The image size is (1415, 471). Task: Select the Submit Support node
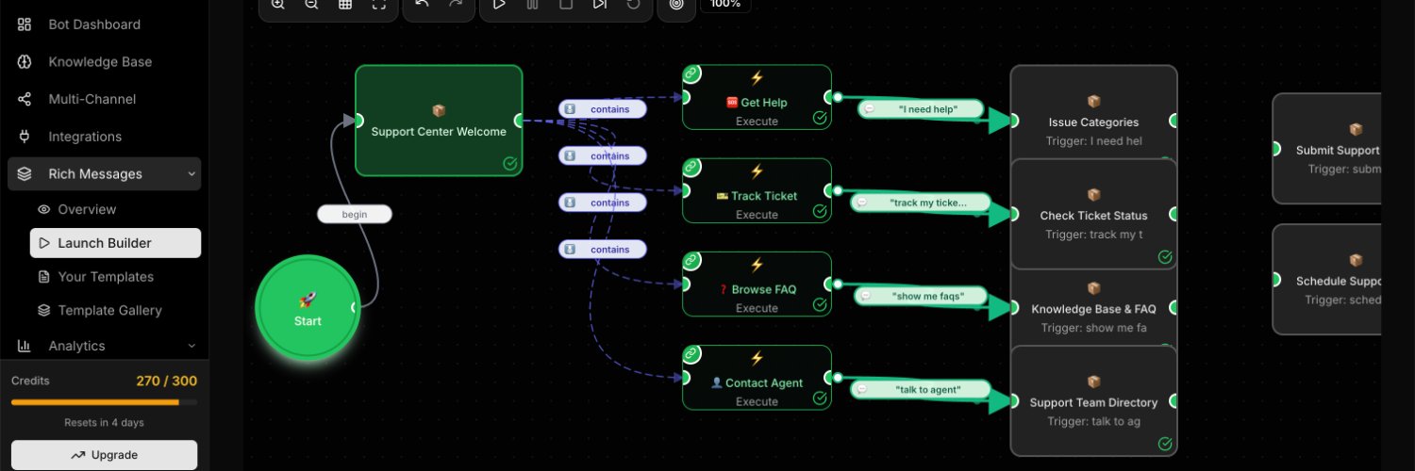[x=1327, y=149]
